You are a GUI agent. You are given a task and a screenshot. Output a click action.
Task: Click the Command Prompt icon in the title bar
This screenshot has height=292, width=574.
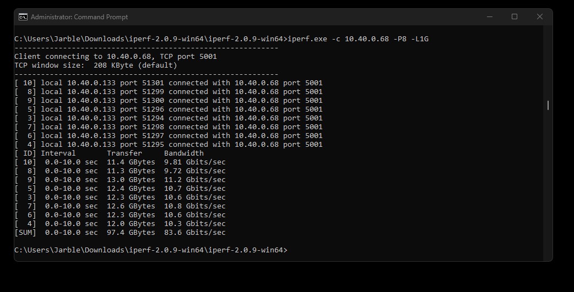(x=23, y=17)
